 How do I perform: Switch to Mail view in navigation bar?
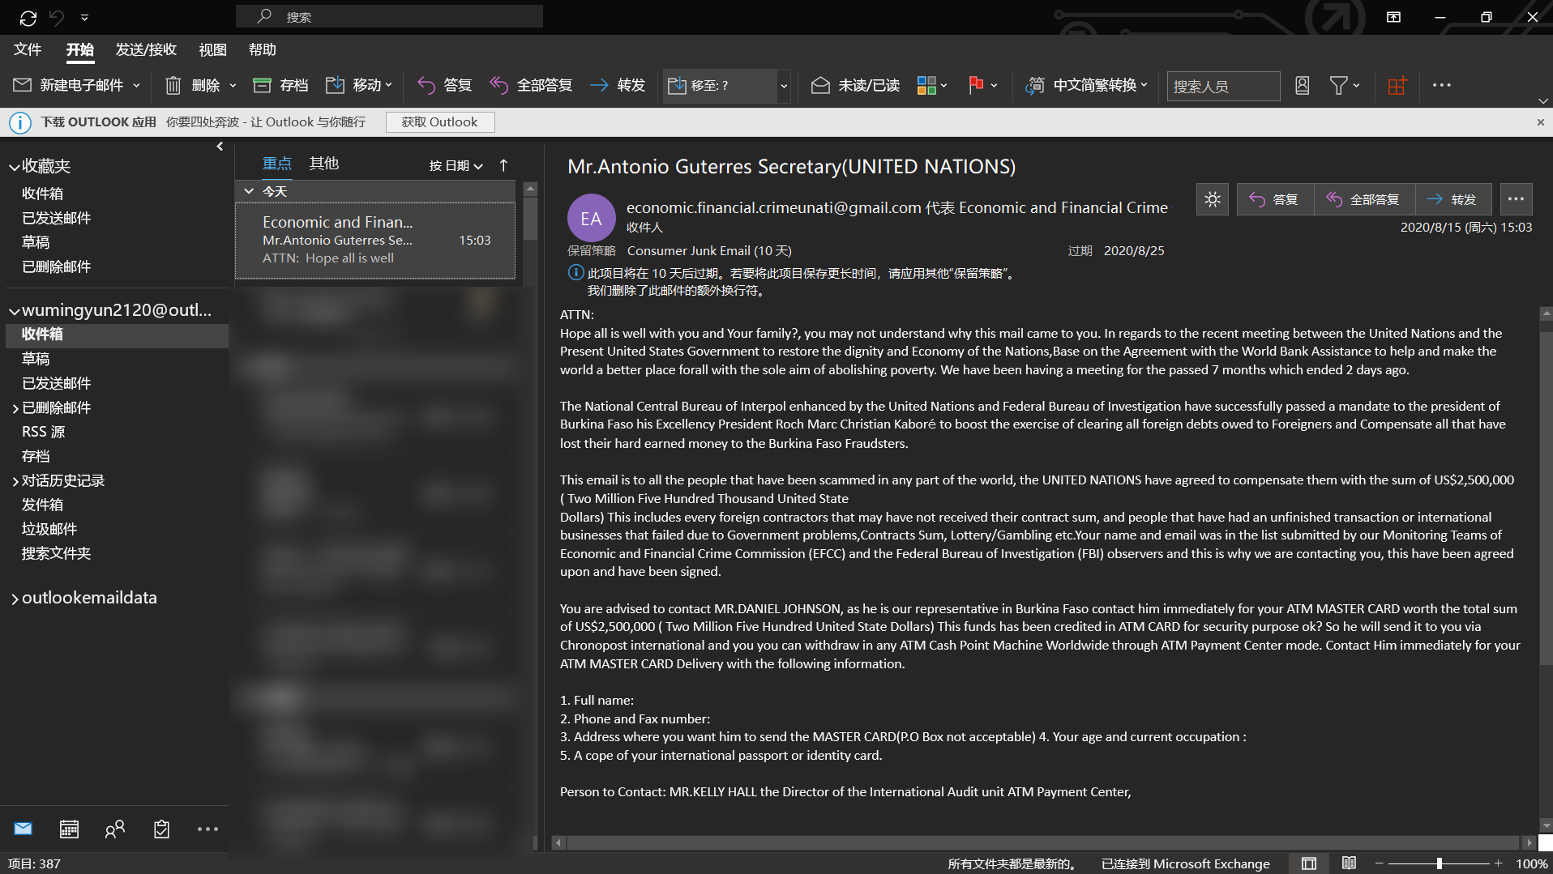pyautogui.click(x=23, y=829)
